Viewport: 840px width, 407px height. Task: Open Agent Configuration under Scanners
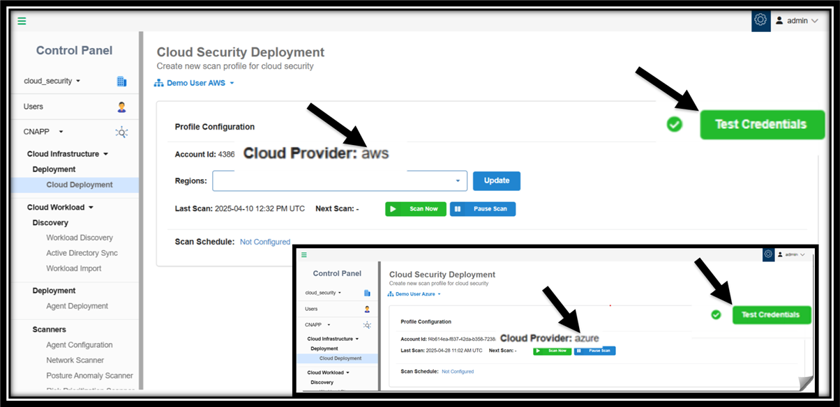click(x=80, y=345)
